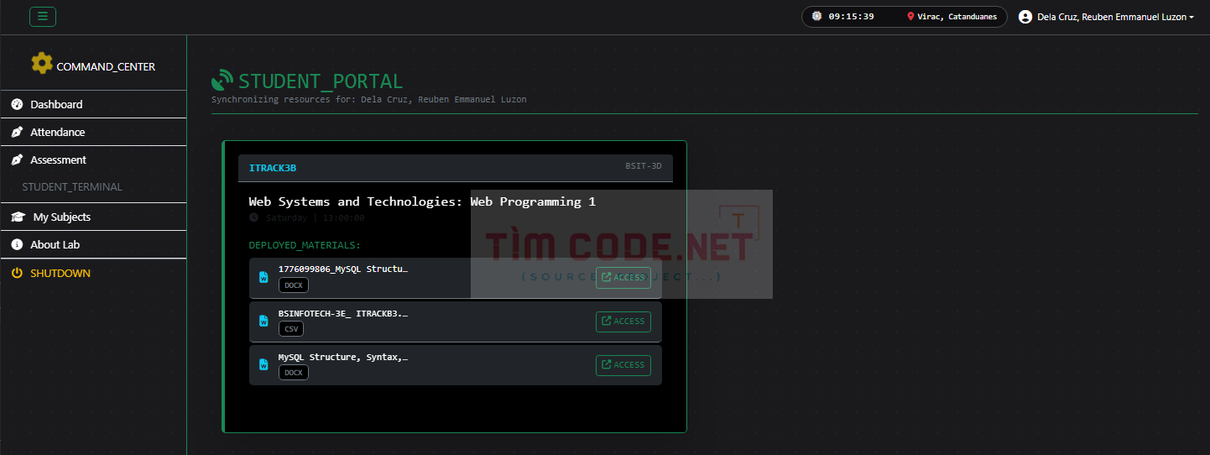Click the Synchronizing resources subtitle text
The image size is (1210, 455).
369,99
